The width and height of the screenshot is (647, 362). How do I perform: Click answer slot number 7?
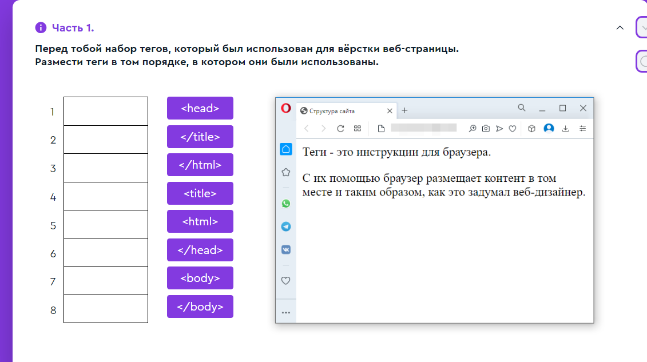pyautogui.click(x=106, y=281)
